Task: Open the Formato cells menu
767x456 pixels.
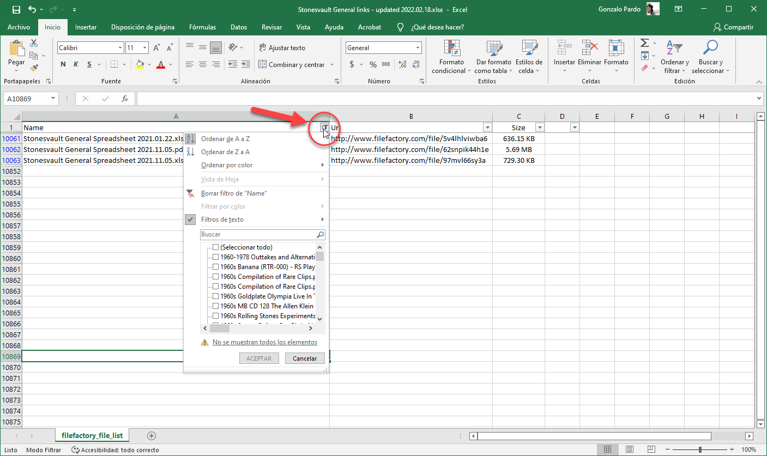Action: pos(616,57)
